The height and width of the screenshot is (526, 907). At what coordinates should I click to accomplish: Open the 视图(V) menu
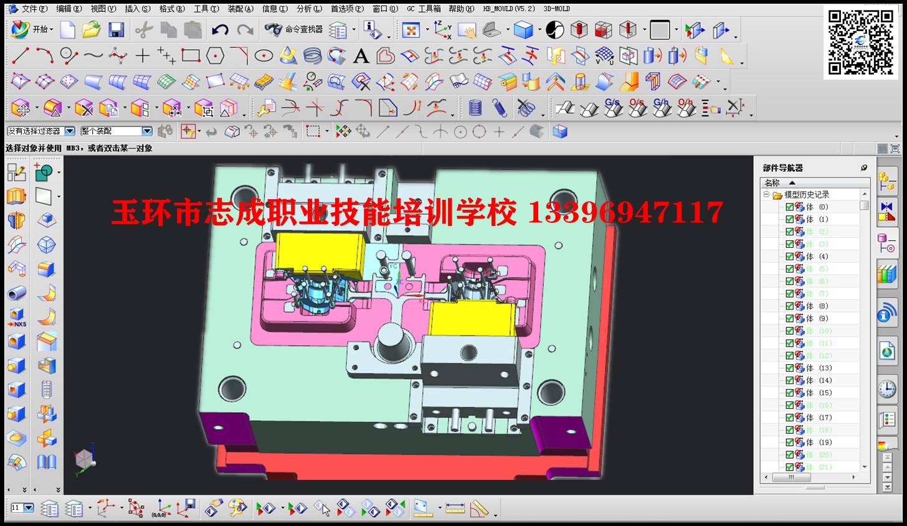click(x=103, y=9)
